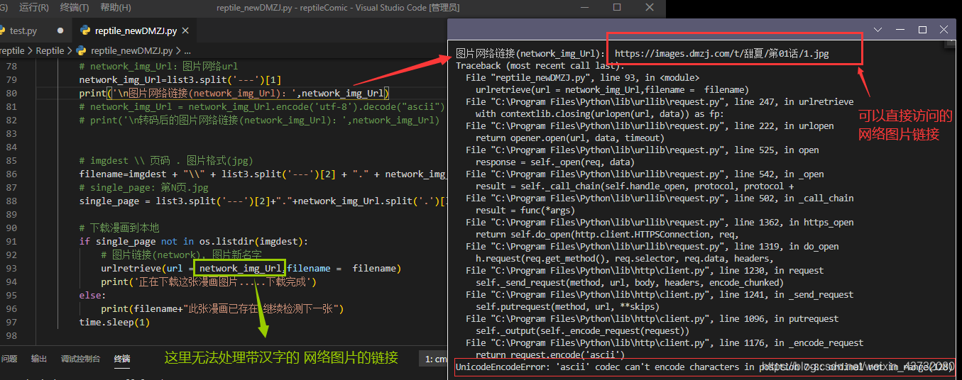Click line number 91 in the gutter
The height and width of the screenshot is (380, 962).
[x=11, y=241]
